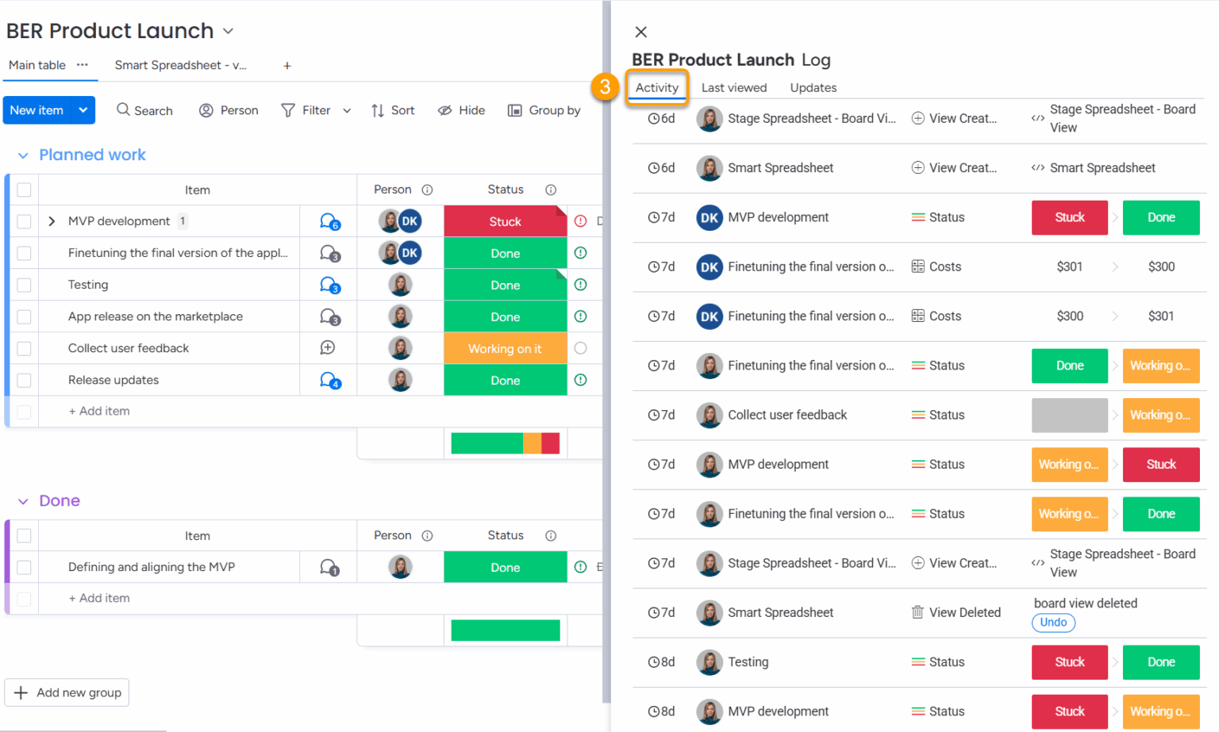Click Undo for the deleted board view
Viewport: 1219px width, 732px height.
(1053, 623)
